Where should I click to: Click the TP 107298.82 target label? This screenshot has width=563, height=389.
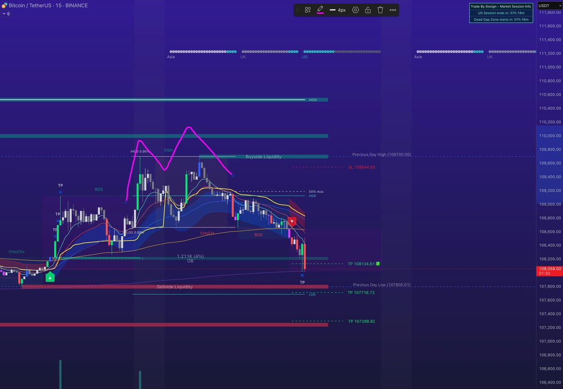[361, 321]
